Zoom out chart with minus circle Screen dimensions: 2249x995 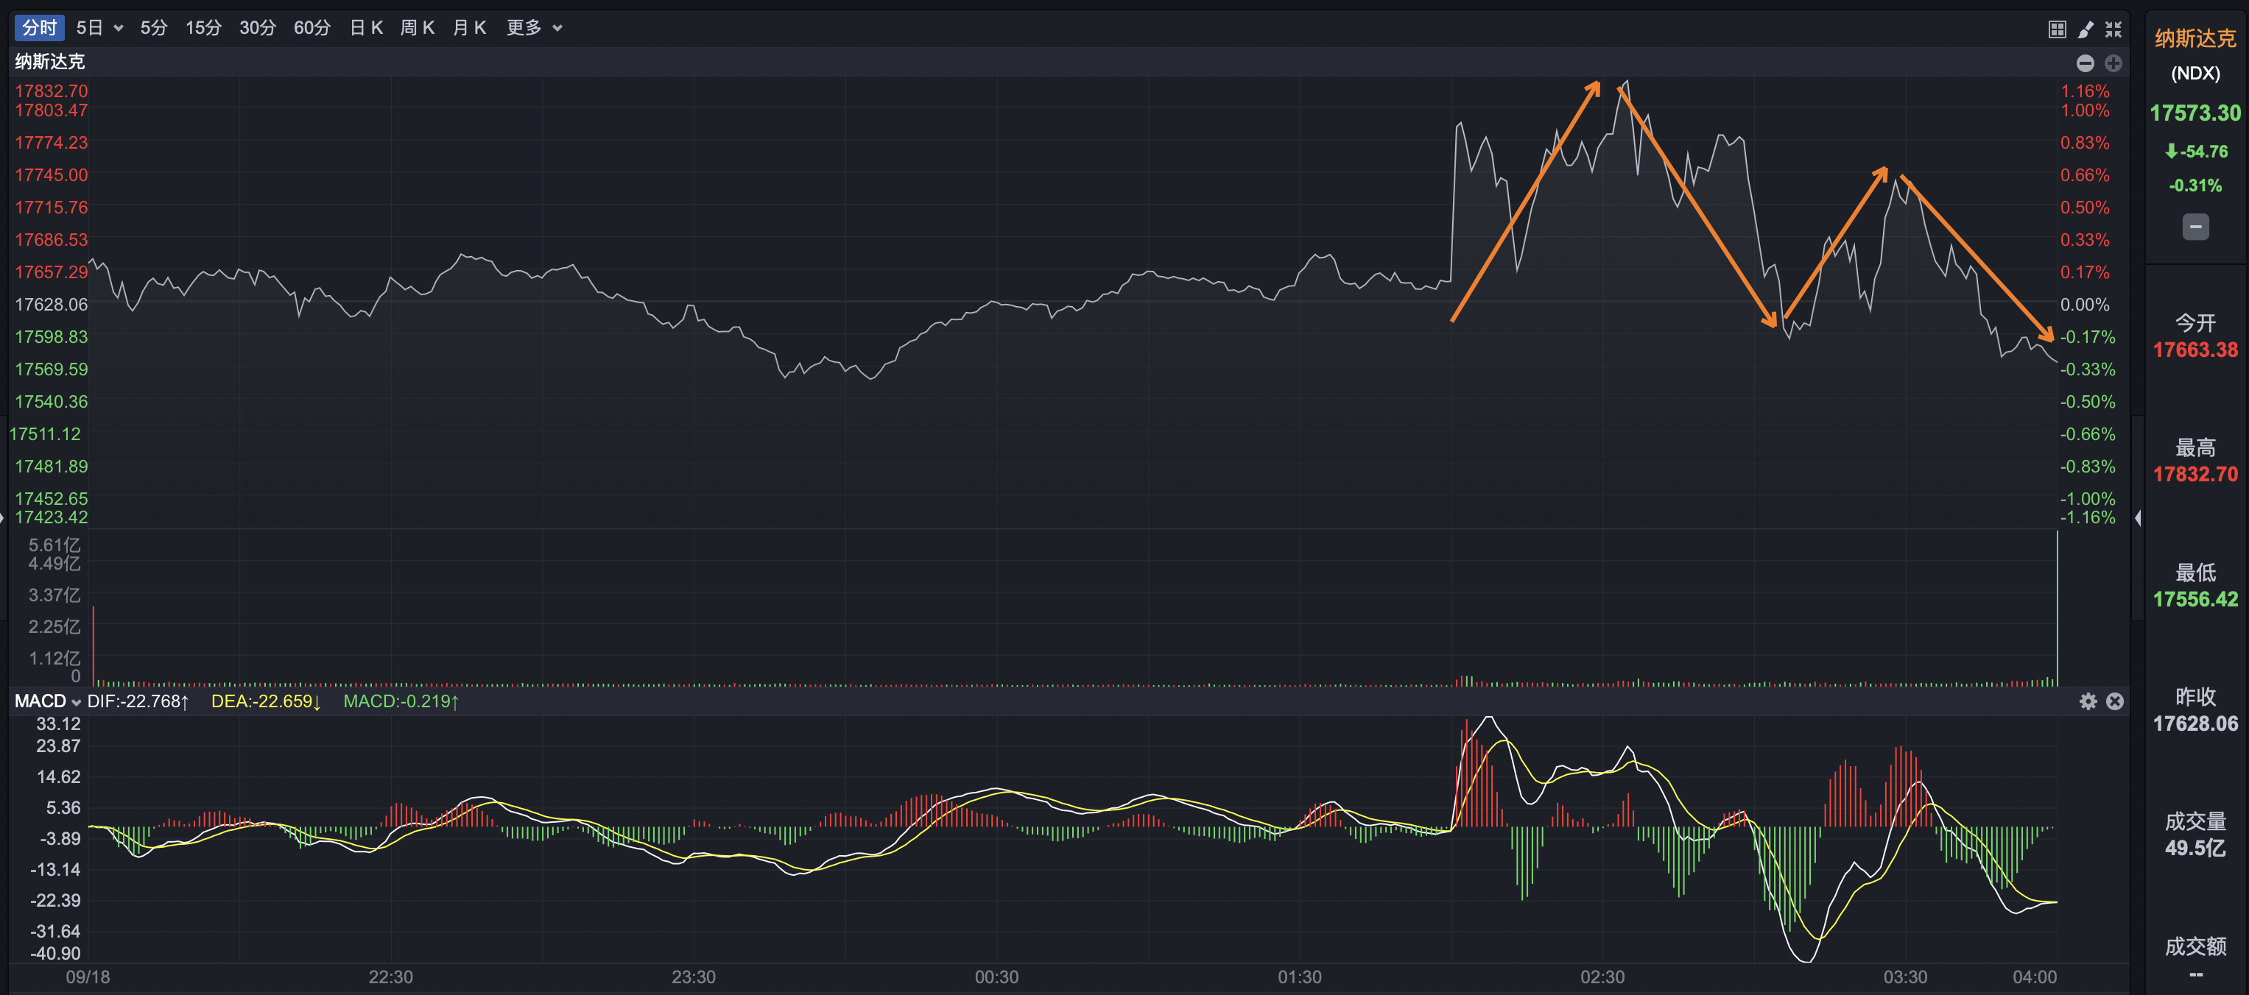[x=2085, y=63]
